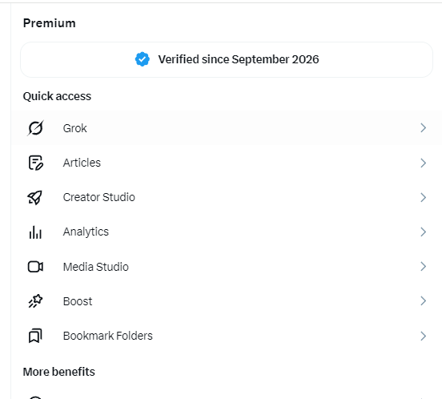Click the Boost shooting star icon
This screenshot has width=442, height=399.
pos(35,301)
